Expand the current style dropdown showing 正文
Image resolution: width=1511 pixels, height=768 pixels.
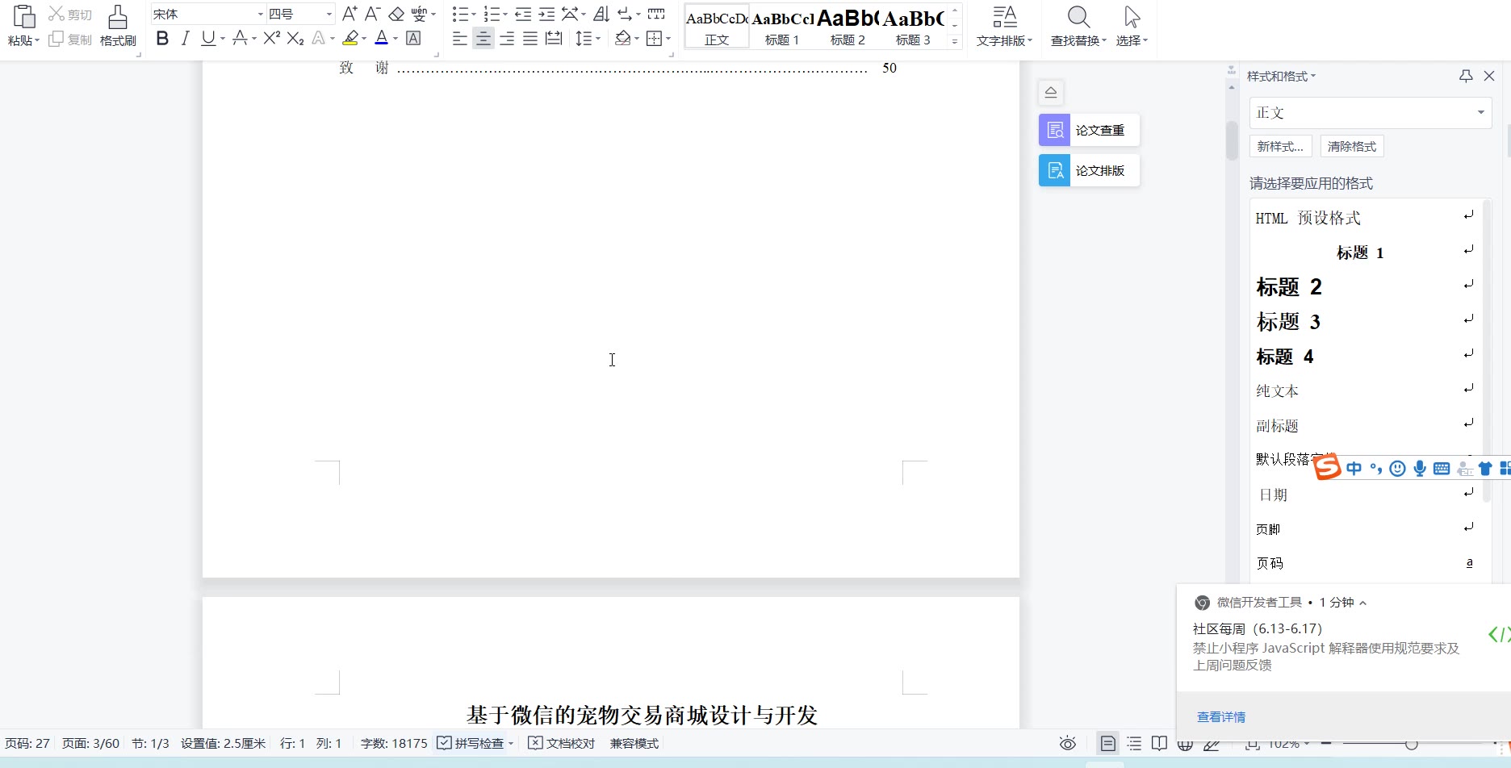point(1480,112)
